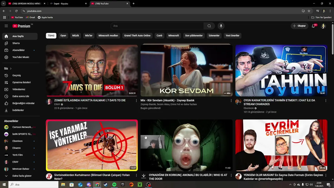Select the Yeni öneriler chip
The height and width of the screenshot is (188, 334).
tap(232, 36)
